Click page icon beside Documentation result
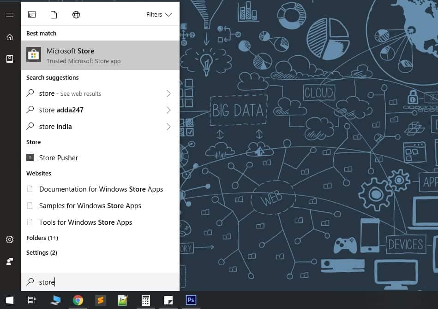The width and height of the screenshot is (438, 309). pos(30,189)
